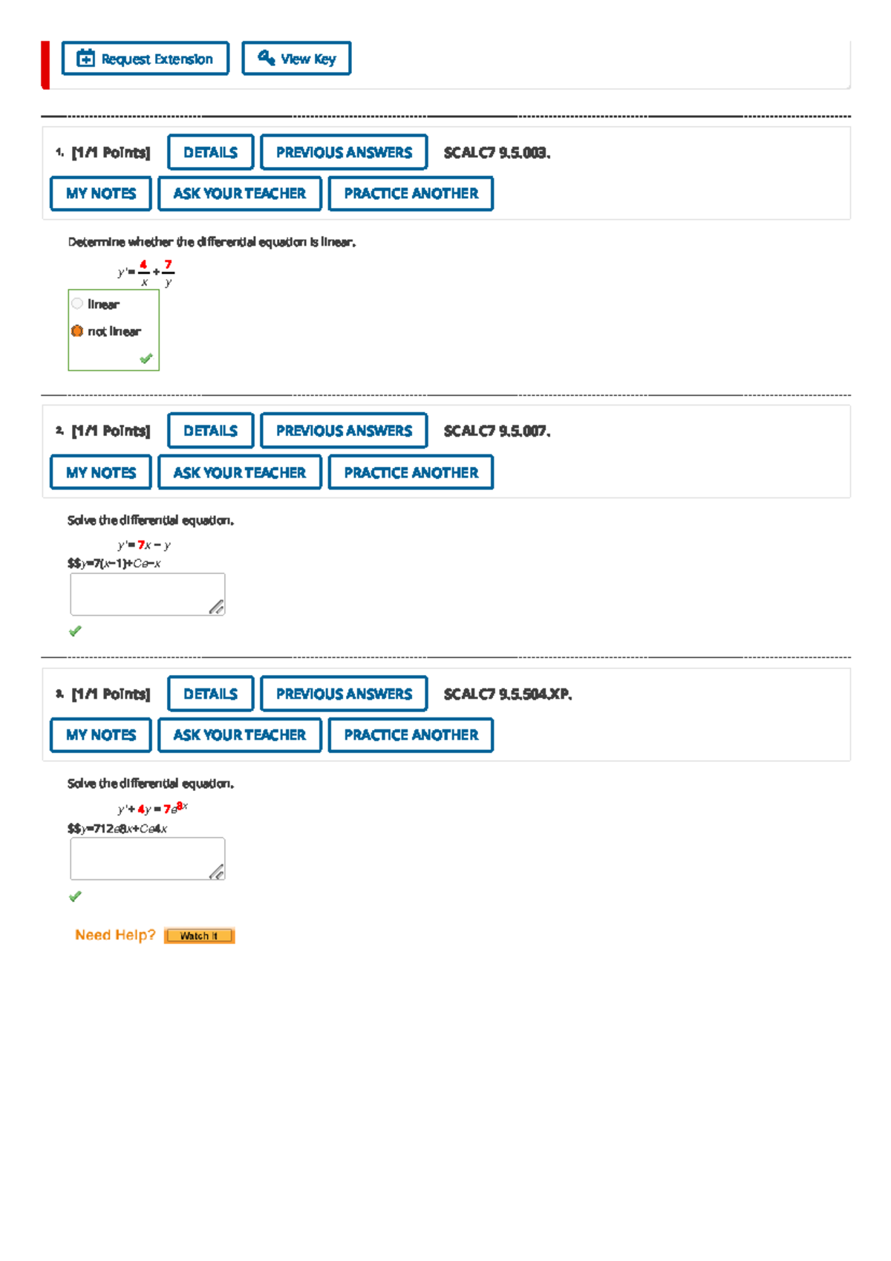891x1261 pixels.
Task: Click the answer text box for question 2
Action: (141, 593)
